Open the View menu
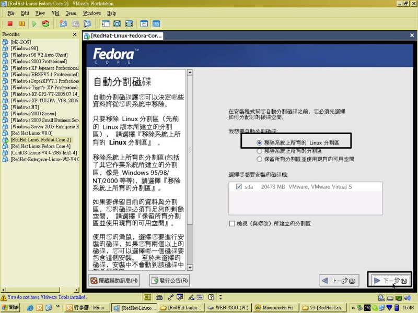The image size is (418, 313). [40, 13]
